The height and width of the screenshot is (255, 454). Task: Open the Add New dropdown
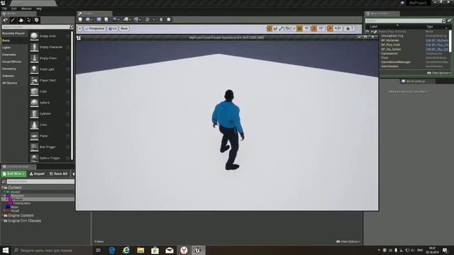(x=13, y=174)
